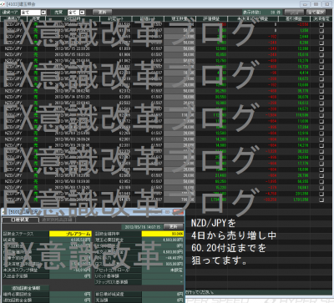334x303 pixels.
Task: Select the checkbox on the 14,216 profit row
Action: (321, 145)
